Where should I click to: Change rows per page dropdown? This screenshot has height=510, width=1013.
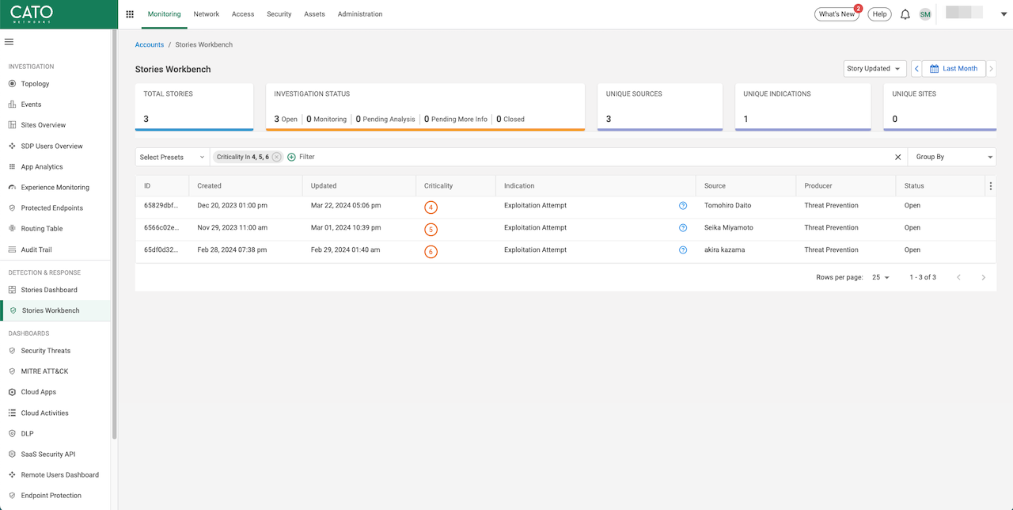(x=881, y=277)
